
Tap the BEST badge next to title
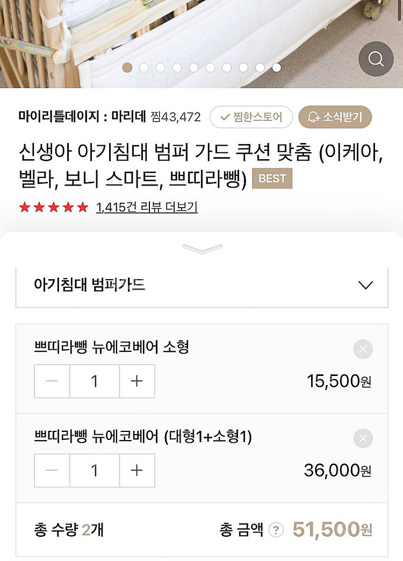click(272, 179)
